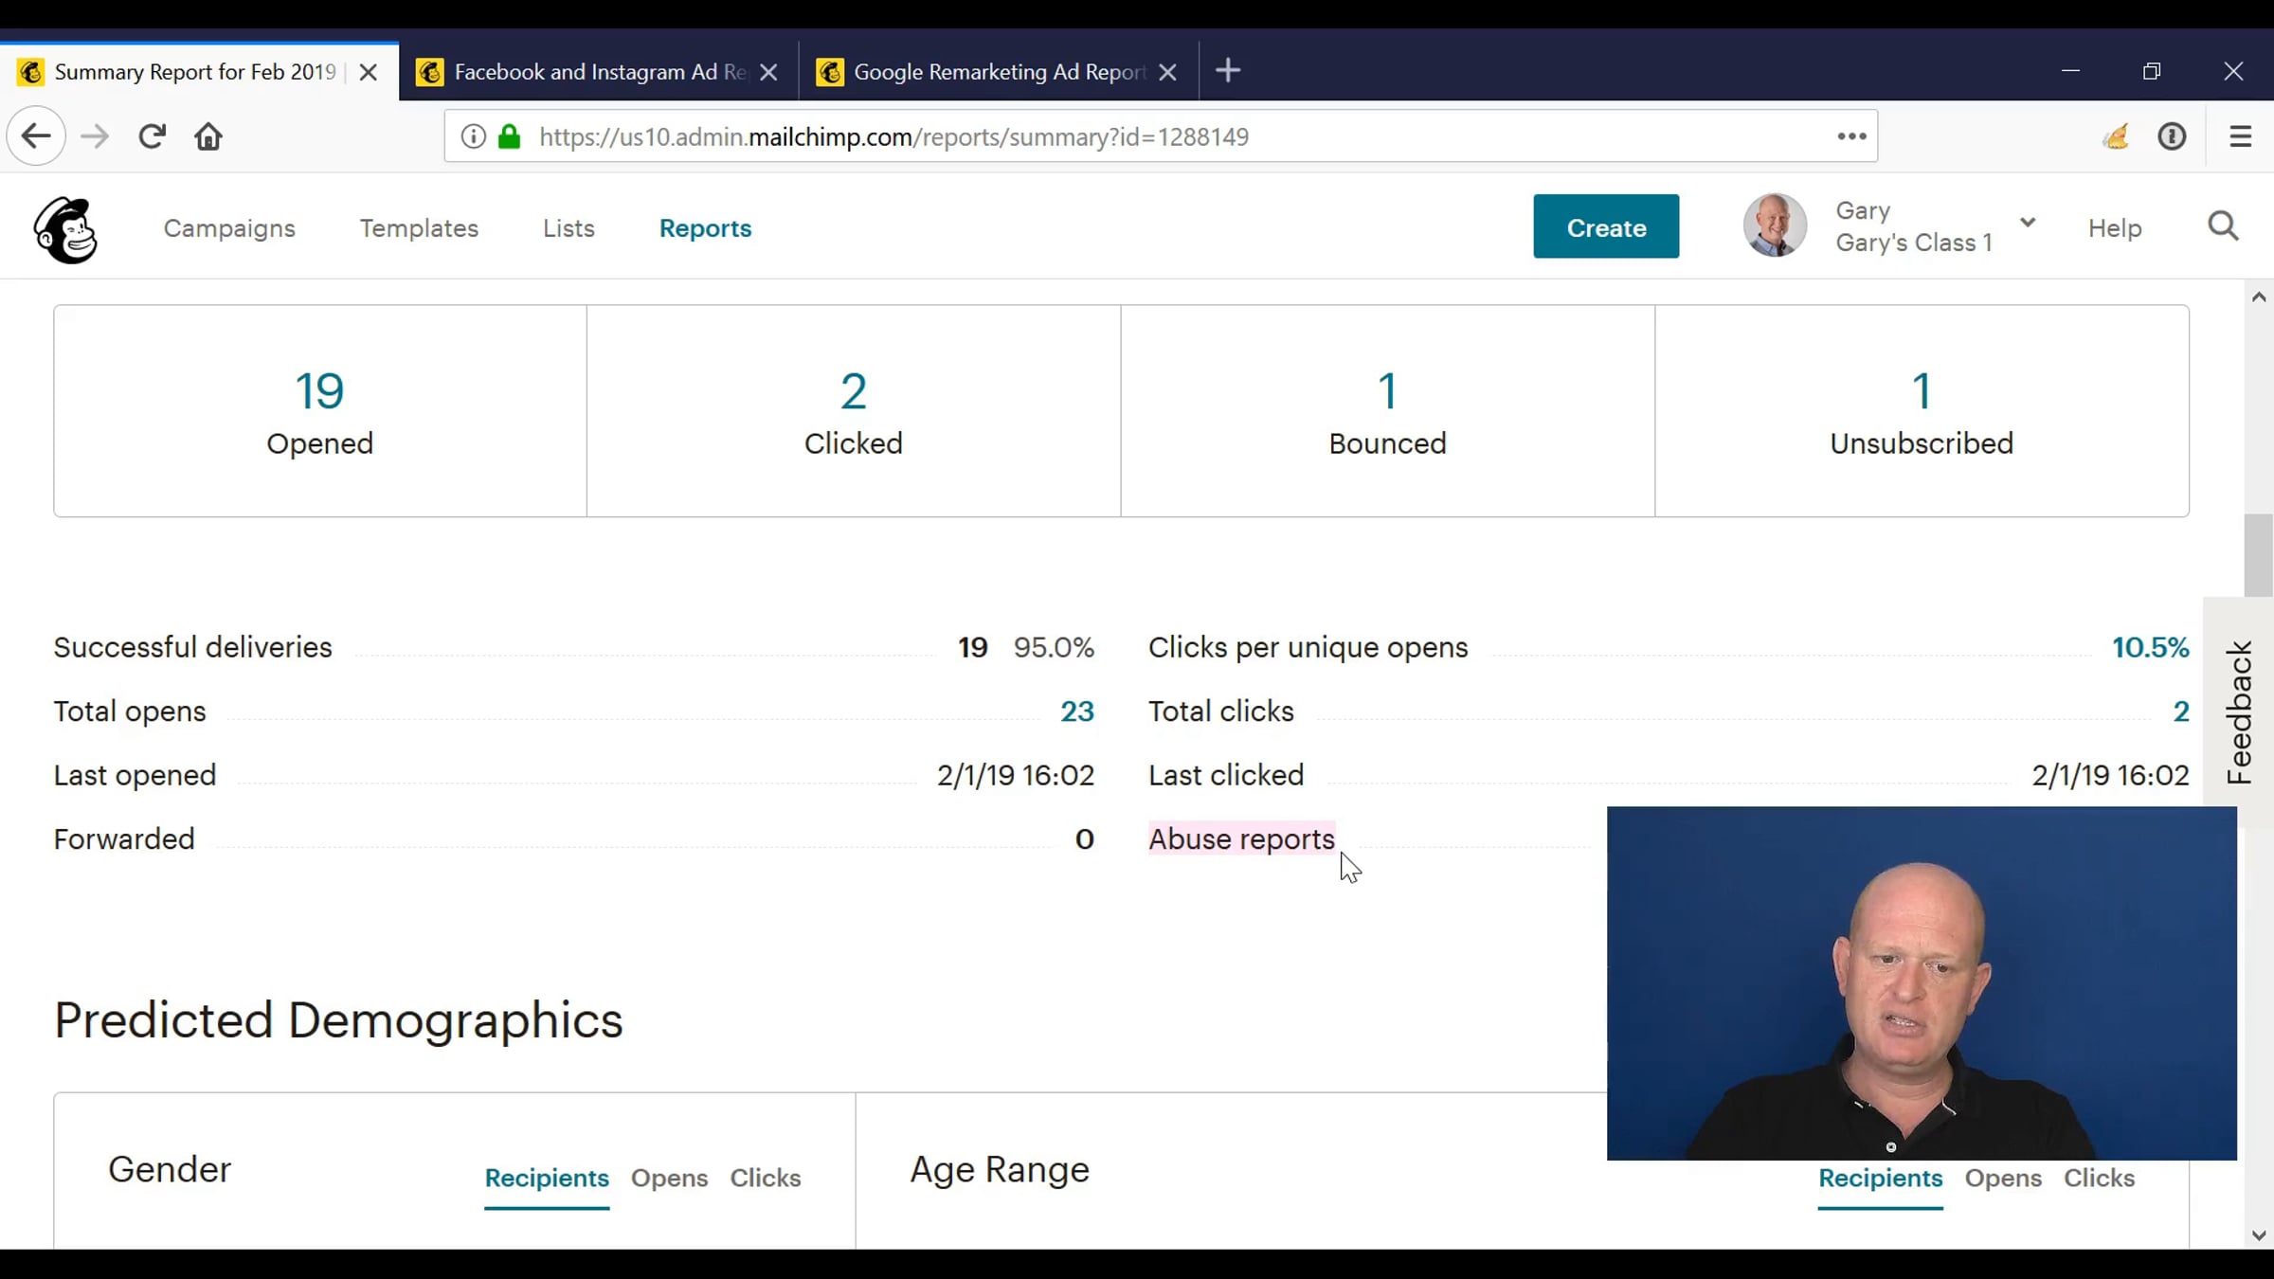Expand Gary's account dropdown chevron
2274x1279 pixels.
pyautogui.click(x=2027, y=223)
